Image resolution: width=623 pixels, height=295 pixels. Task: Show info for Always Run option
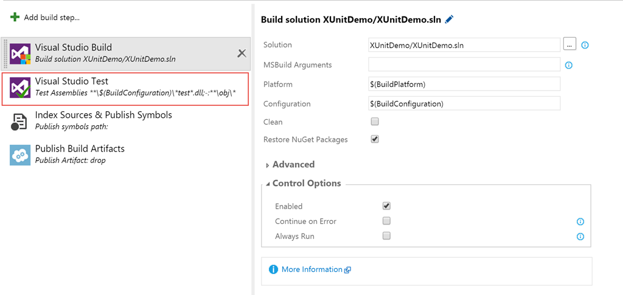(580, 237)
